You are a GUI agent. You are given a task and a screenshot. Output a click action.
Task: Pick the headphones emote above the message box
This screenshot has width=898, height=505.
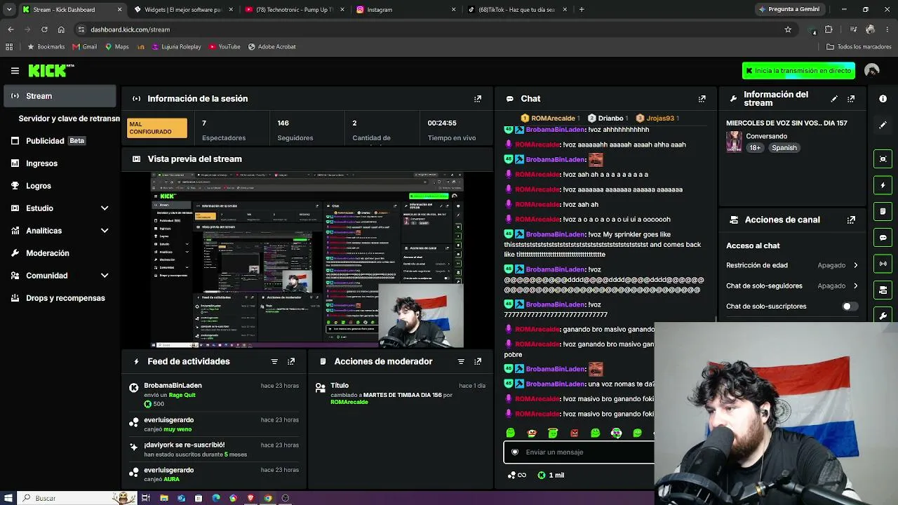pyautogui.click(x=616, y=433)
